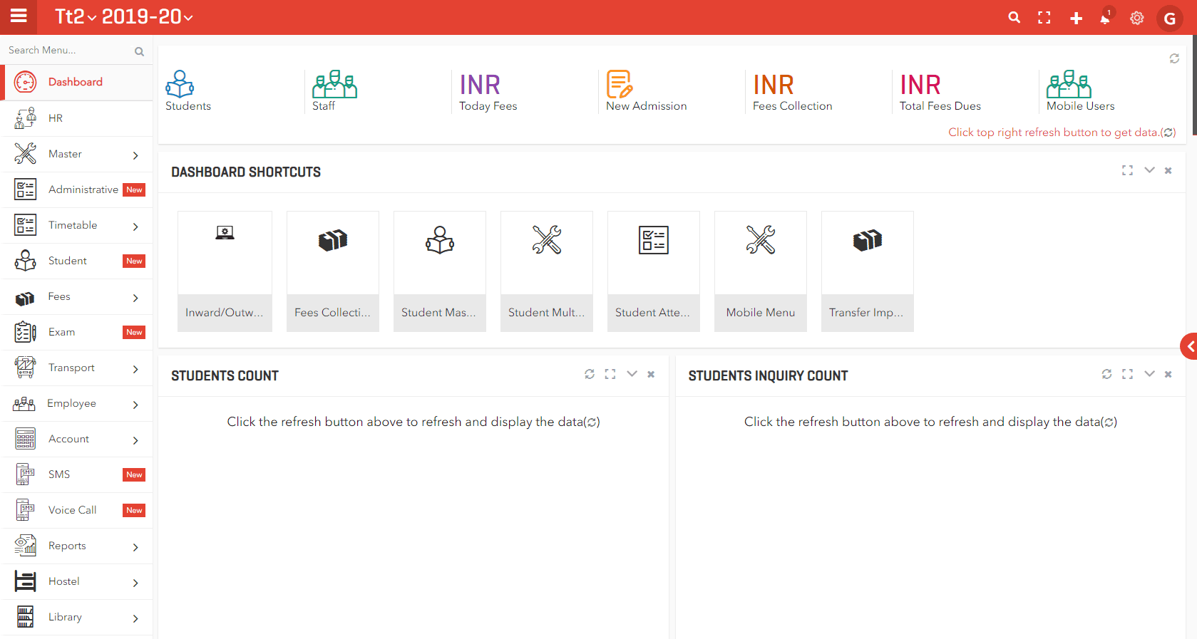Open settings gear in top bar
This screenshot has width=1197, height=639.
(x=1137, y=18)
